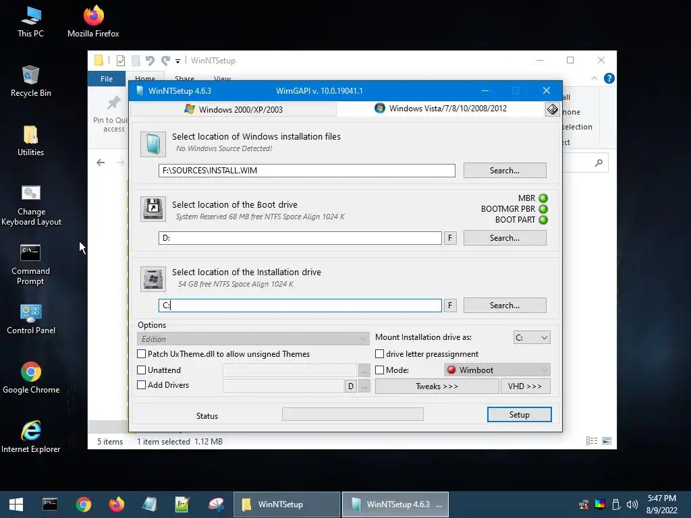
Task: Open the VHD >>> panel
Action: (x=525, y=386)
